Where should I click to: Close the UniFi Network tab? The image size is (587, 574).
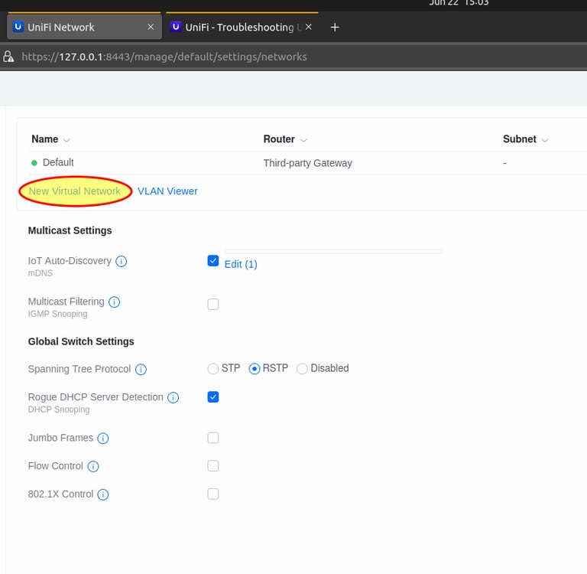[x=151, y=27]
